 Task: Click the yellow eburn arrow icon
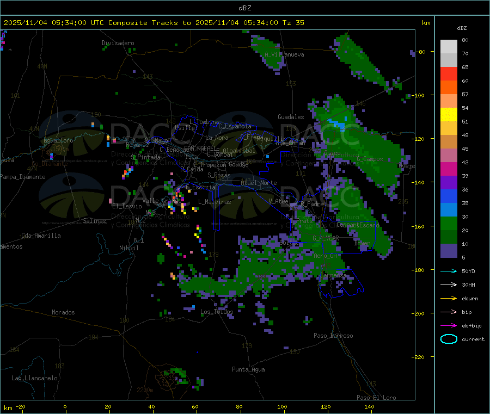[449, 298]
